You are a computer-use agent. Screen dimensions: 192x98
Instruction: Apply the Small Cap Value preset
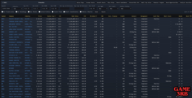click(146, 2)
